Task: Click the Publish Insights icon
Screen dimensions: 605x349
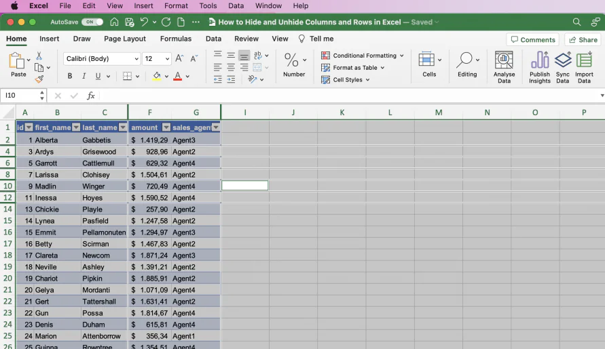Action: click(x=539, y=67)
